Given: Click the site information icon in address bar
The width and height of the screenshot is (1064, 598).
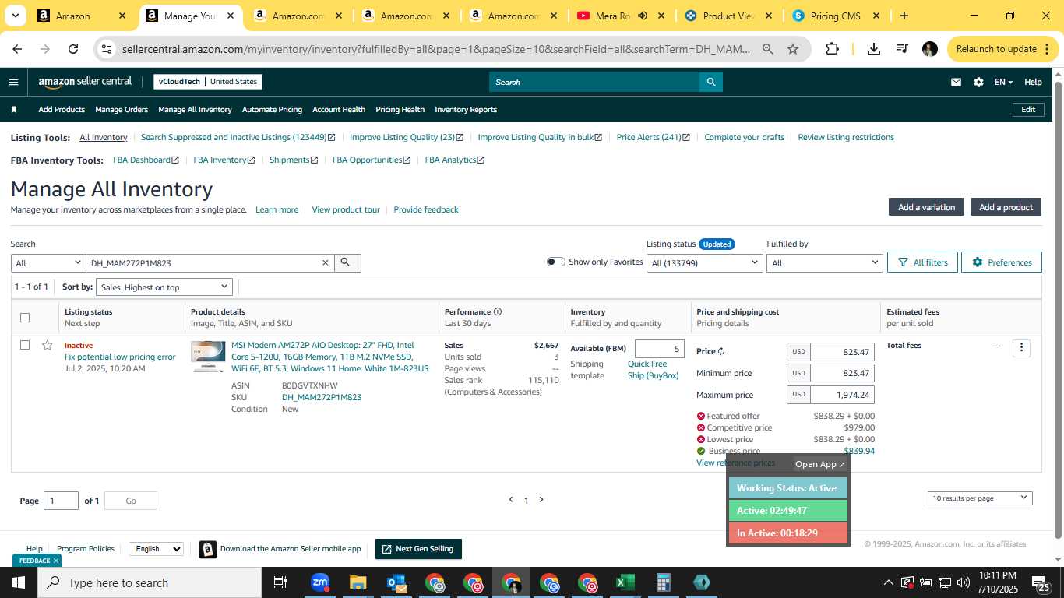Looking at the screenshot, I should tap(107, 49).
